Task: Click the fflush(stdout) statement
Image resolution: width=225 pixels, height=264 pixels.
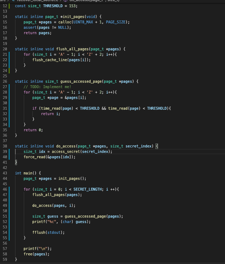Action: click(x=48, y=232)
